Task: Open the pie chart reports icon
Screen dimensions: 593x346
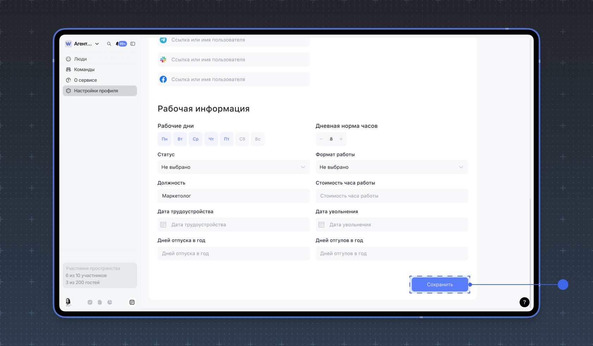Action: (110, 302)
